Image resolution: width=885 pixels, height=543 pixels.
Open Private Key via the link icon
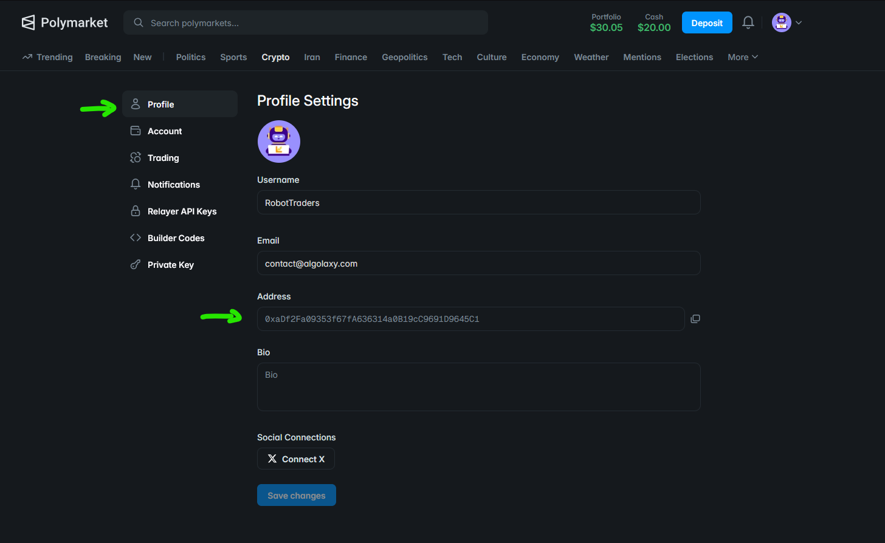coord(135,264)
